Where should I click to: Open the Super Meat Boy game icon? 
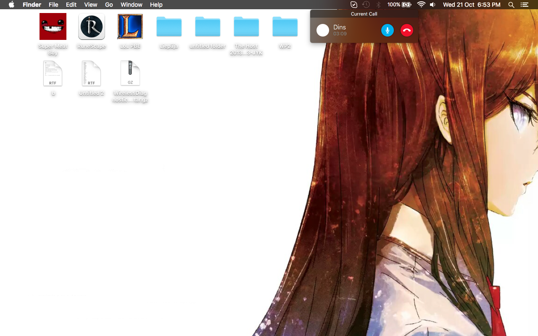coord(53,26)
